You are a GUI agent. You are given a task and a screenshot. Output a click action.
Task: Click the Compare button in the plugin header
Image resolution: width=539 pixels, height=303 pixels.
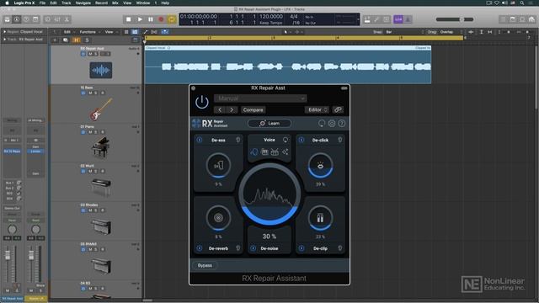pyautogui.click(x=253, y=110)
